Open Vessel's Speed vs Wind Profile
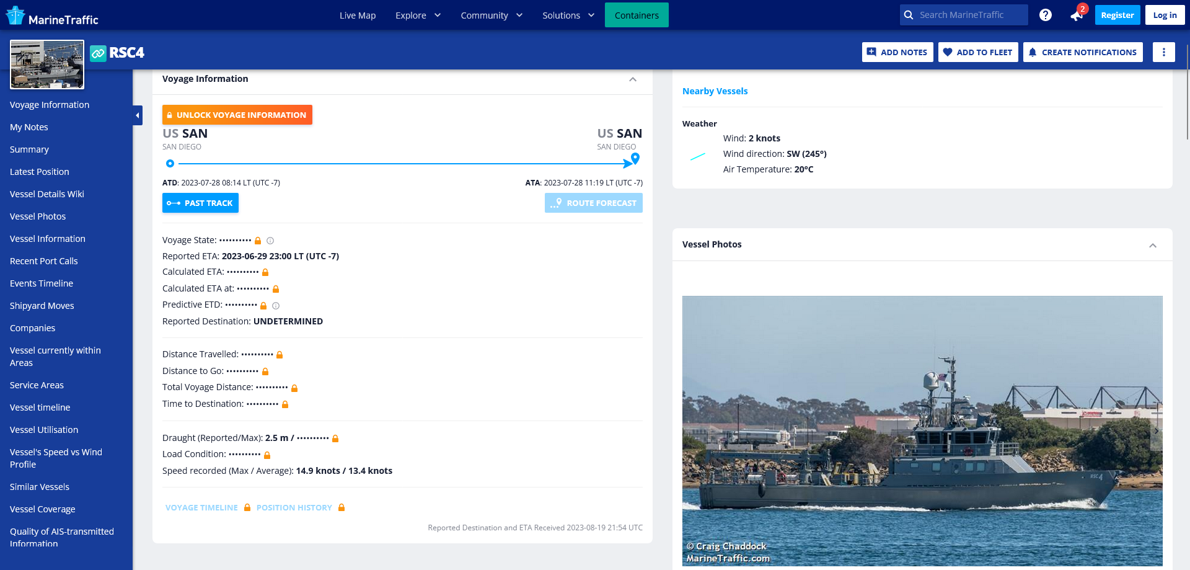Screen dimensions: 1190x570 (x=56, y=458)
